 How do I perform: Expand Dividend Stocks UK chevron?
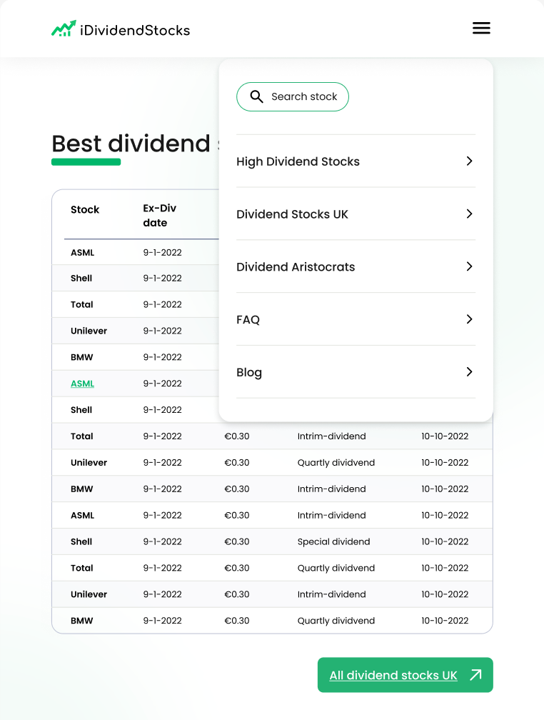(469, 214)
